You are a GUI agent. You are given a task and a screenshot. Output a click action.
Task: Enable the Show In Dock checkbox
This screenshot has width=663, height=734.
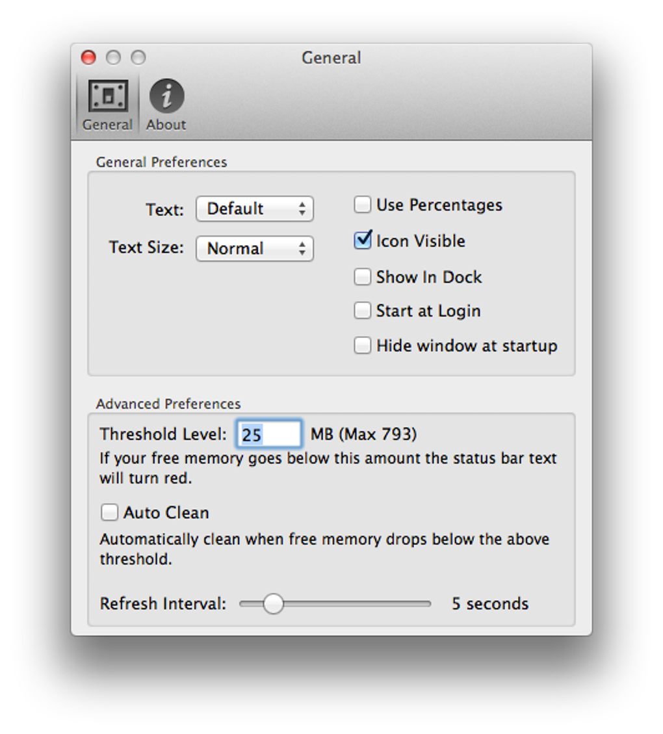(362, 278)
